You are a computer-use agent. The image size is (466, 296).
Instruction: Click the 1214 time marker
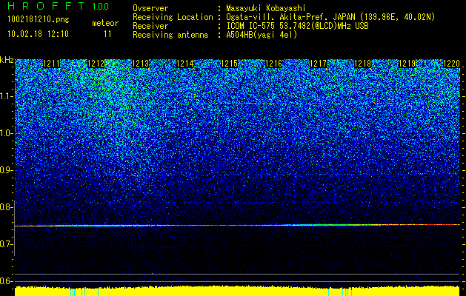(185, 64)
